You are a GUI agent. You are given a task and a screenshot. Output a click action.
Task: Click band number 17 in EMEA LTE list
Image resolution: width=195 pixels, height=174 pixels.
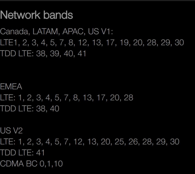click(101, 98)
